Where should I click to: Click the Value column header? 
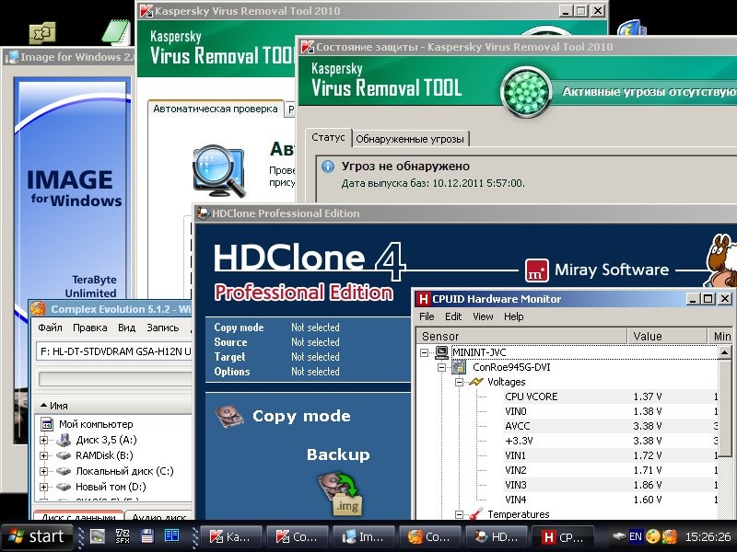tap(667, 336)
